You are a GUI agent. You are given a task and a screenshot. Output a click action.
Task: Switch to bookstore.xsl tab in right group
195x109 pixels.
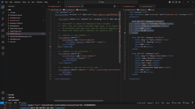(129, 6)
